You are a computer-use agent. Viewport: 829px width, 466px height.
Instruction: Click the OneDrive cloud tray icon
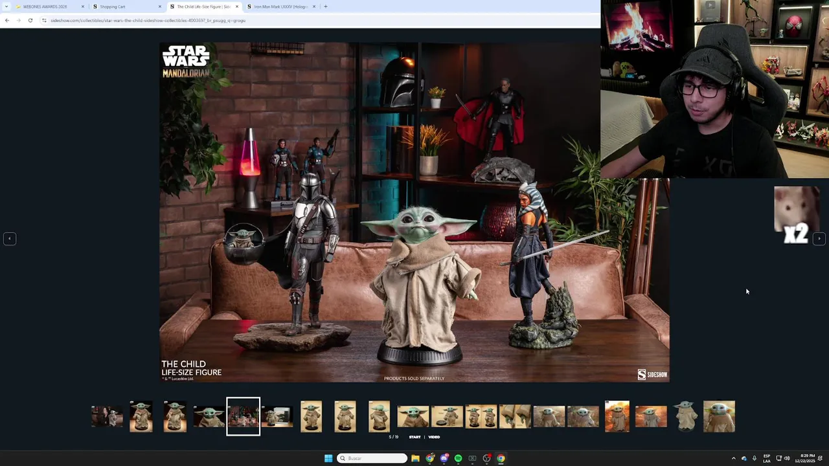click(x=744, y=458)
